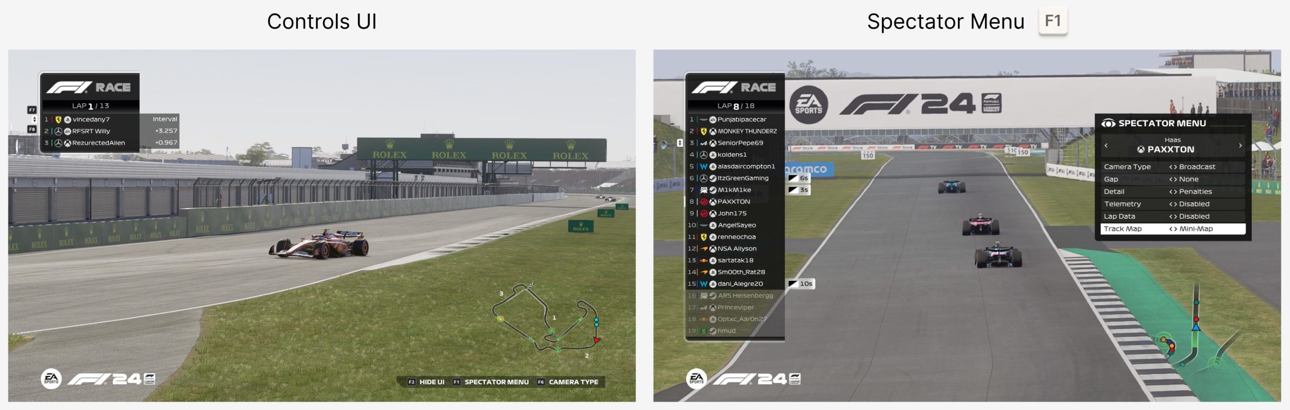Click the McLaren logo next to NSA Allyson

point(703,249)
